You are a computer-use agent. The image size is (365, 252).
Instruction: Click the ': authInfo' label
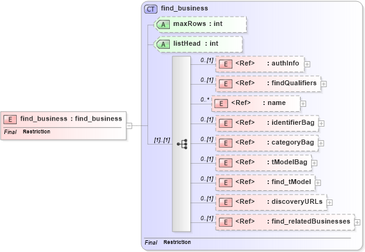(x=283, y=63)
